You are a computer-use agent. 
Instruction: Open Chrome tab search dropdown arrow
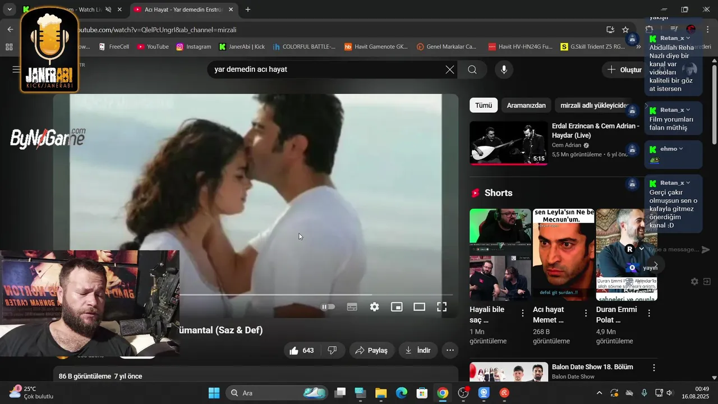pos(10,10)
